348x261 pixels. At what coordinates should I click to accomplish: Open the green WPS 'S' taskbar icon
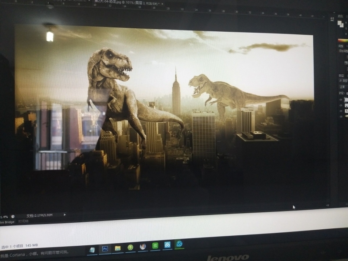(x=155, y=246)
